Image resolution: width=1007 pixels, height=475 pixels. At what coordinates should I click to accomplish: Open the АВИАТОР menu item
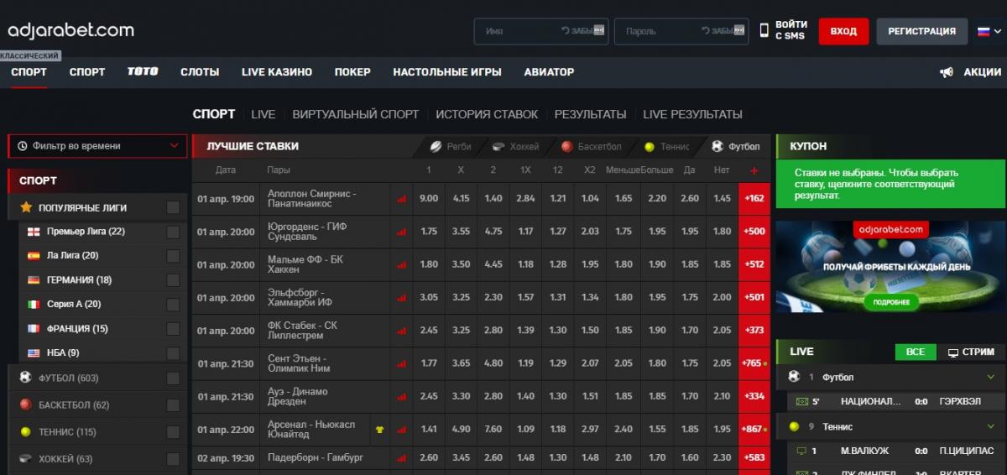point(549,72)
